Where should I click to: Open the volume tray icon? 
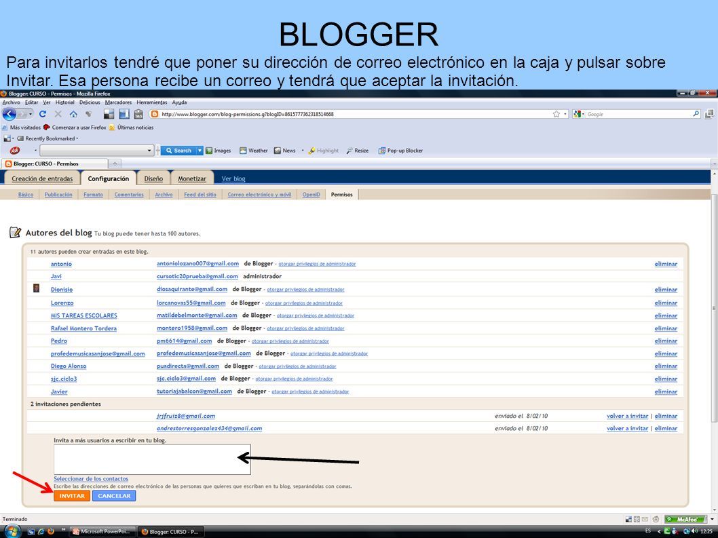click(695, 531)
